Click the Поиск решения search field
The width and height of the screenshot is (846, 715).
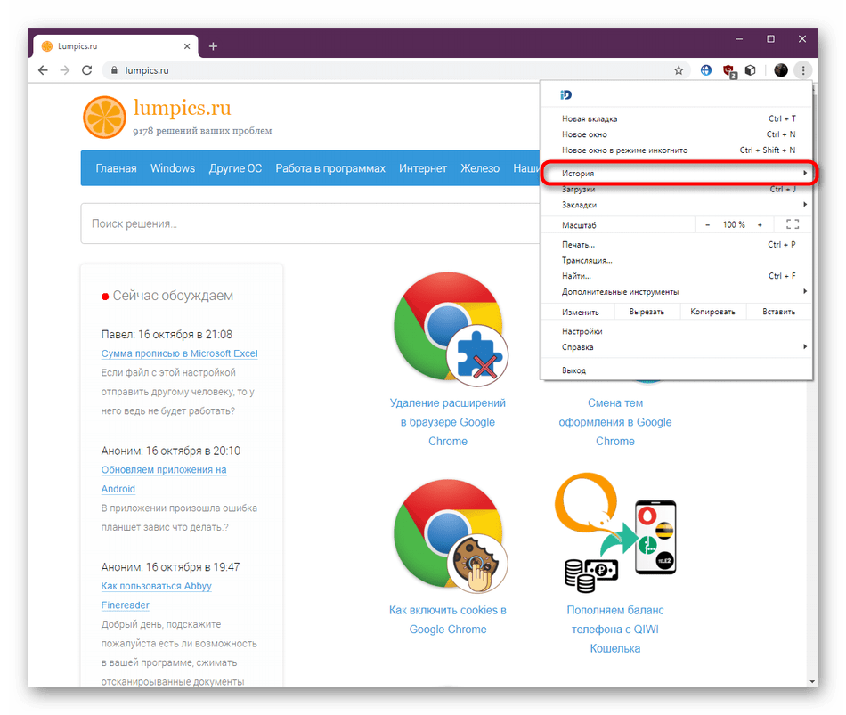tap(310, 223)
